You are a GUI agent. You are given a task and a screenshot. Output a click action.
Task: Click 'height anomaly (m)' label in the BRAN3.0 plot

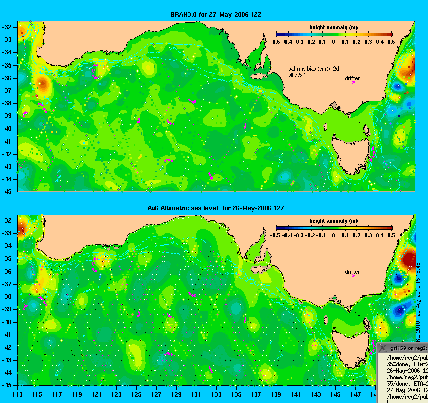333,27
